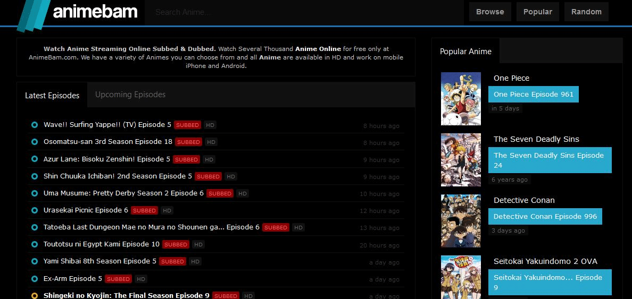
Task: Click '20 hours ago' timestamp text
Action: [x=379, y=245]
